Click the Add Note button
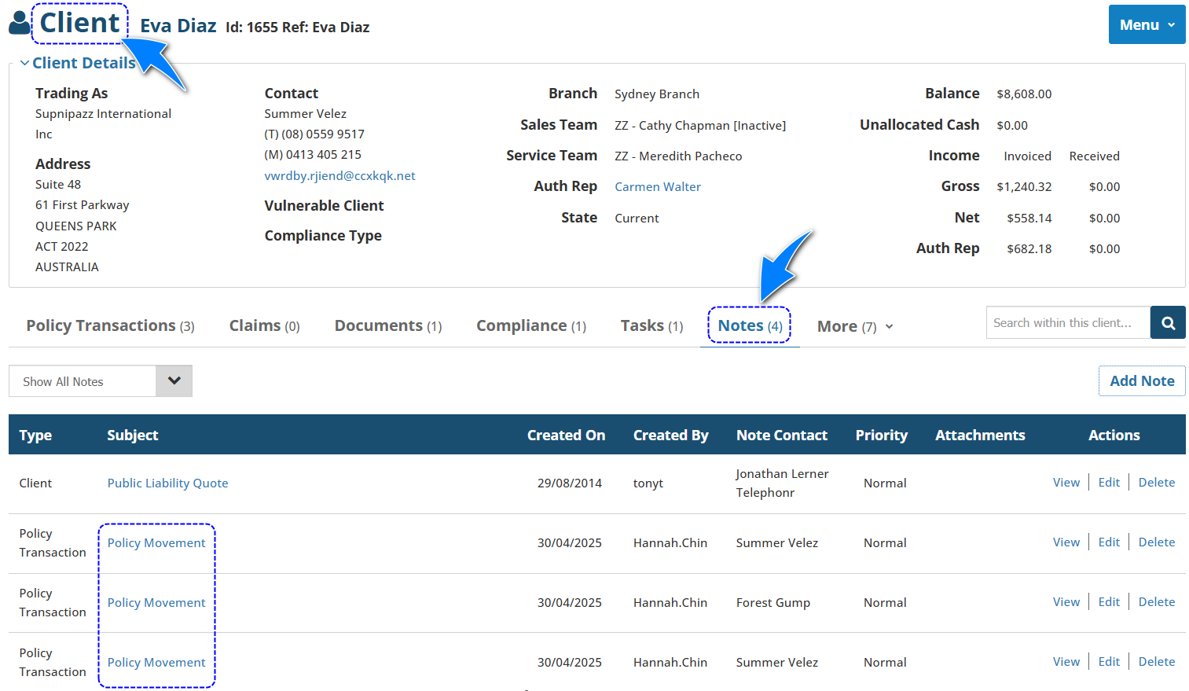This screenshot has width=1189, height=691. (1141, 381)
